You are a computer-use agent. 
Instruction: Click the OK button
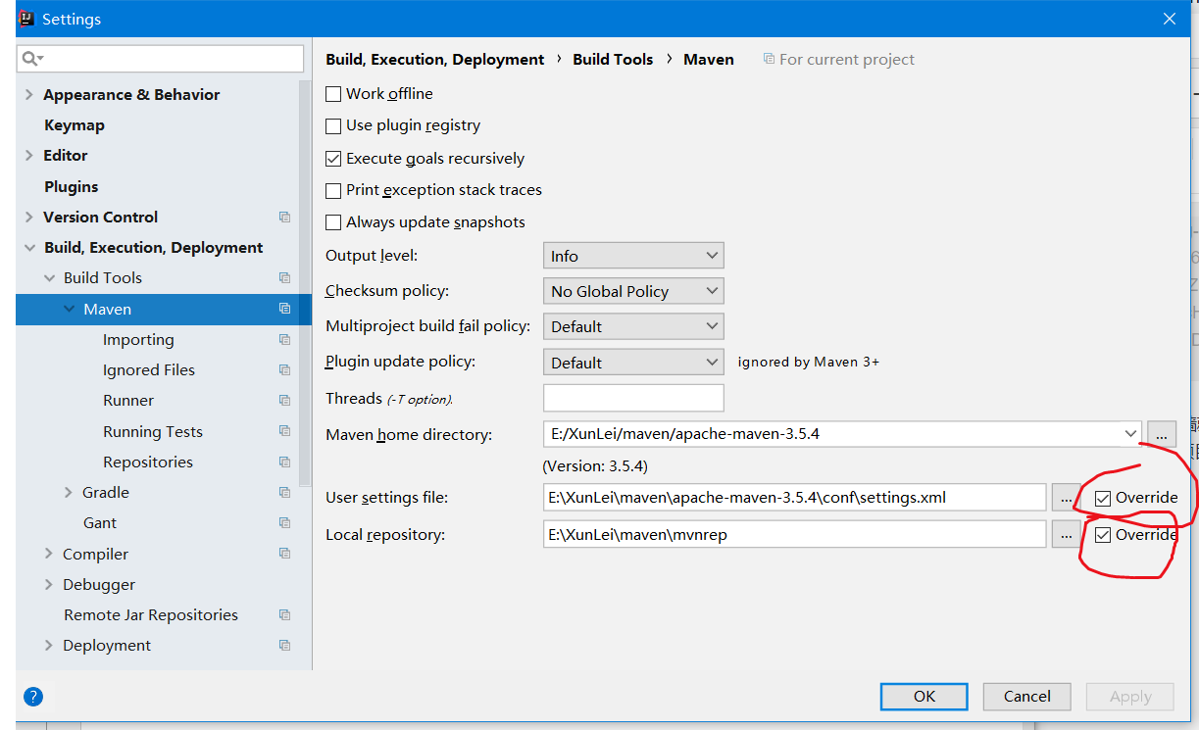pyautogui.click(x=924, y=697)
